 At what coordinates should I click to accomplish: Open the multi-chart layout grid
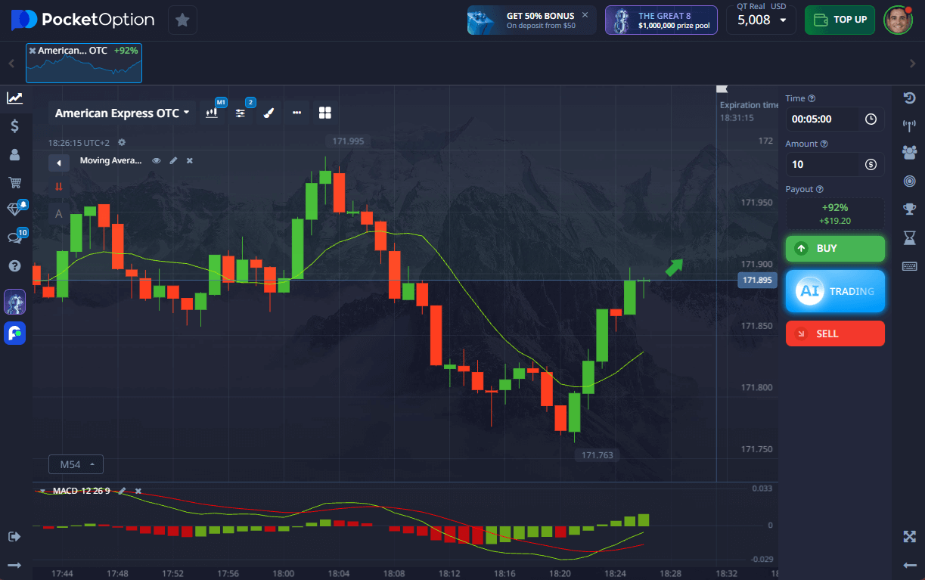click(325, 113)
